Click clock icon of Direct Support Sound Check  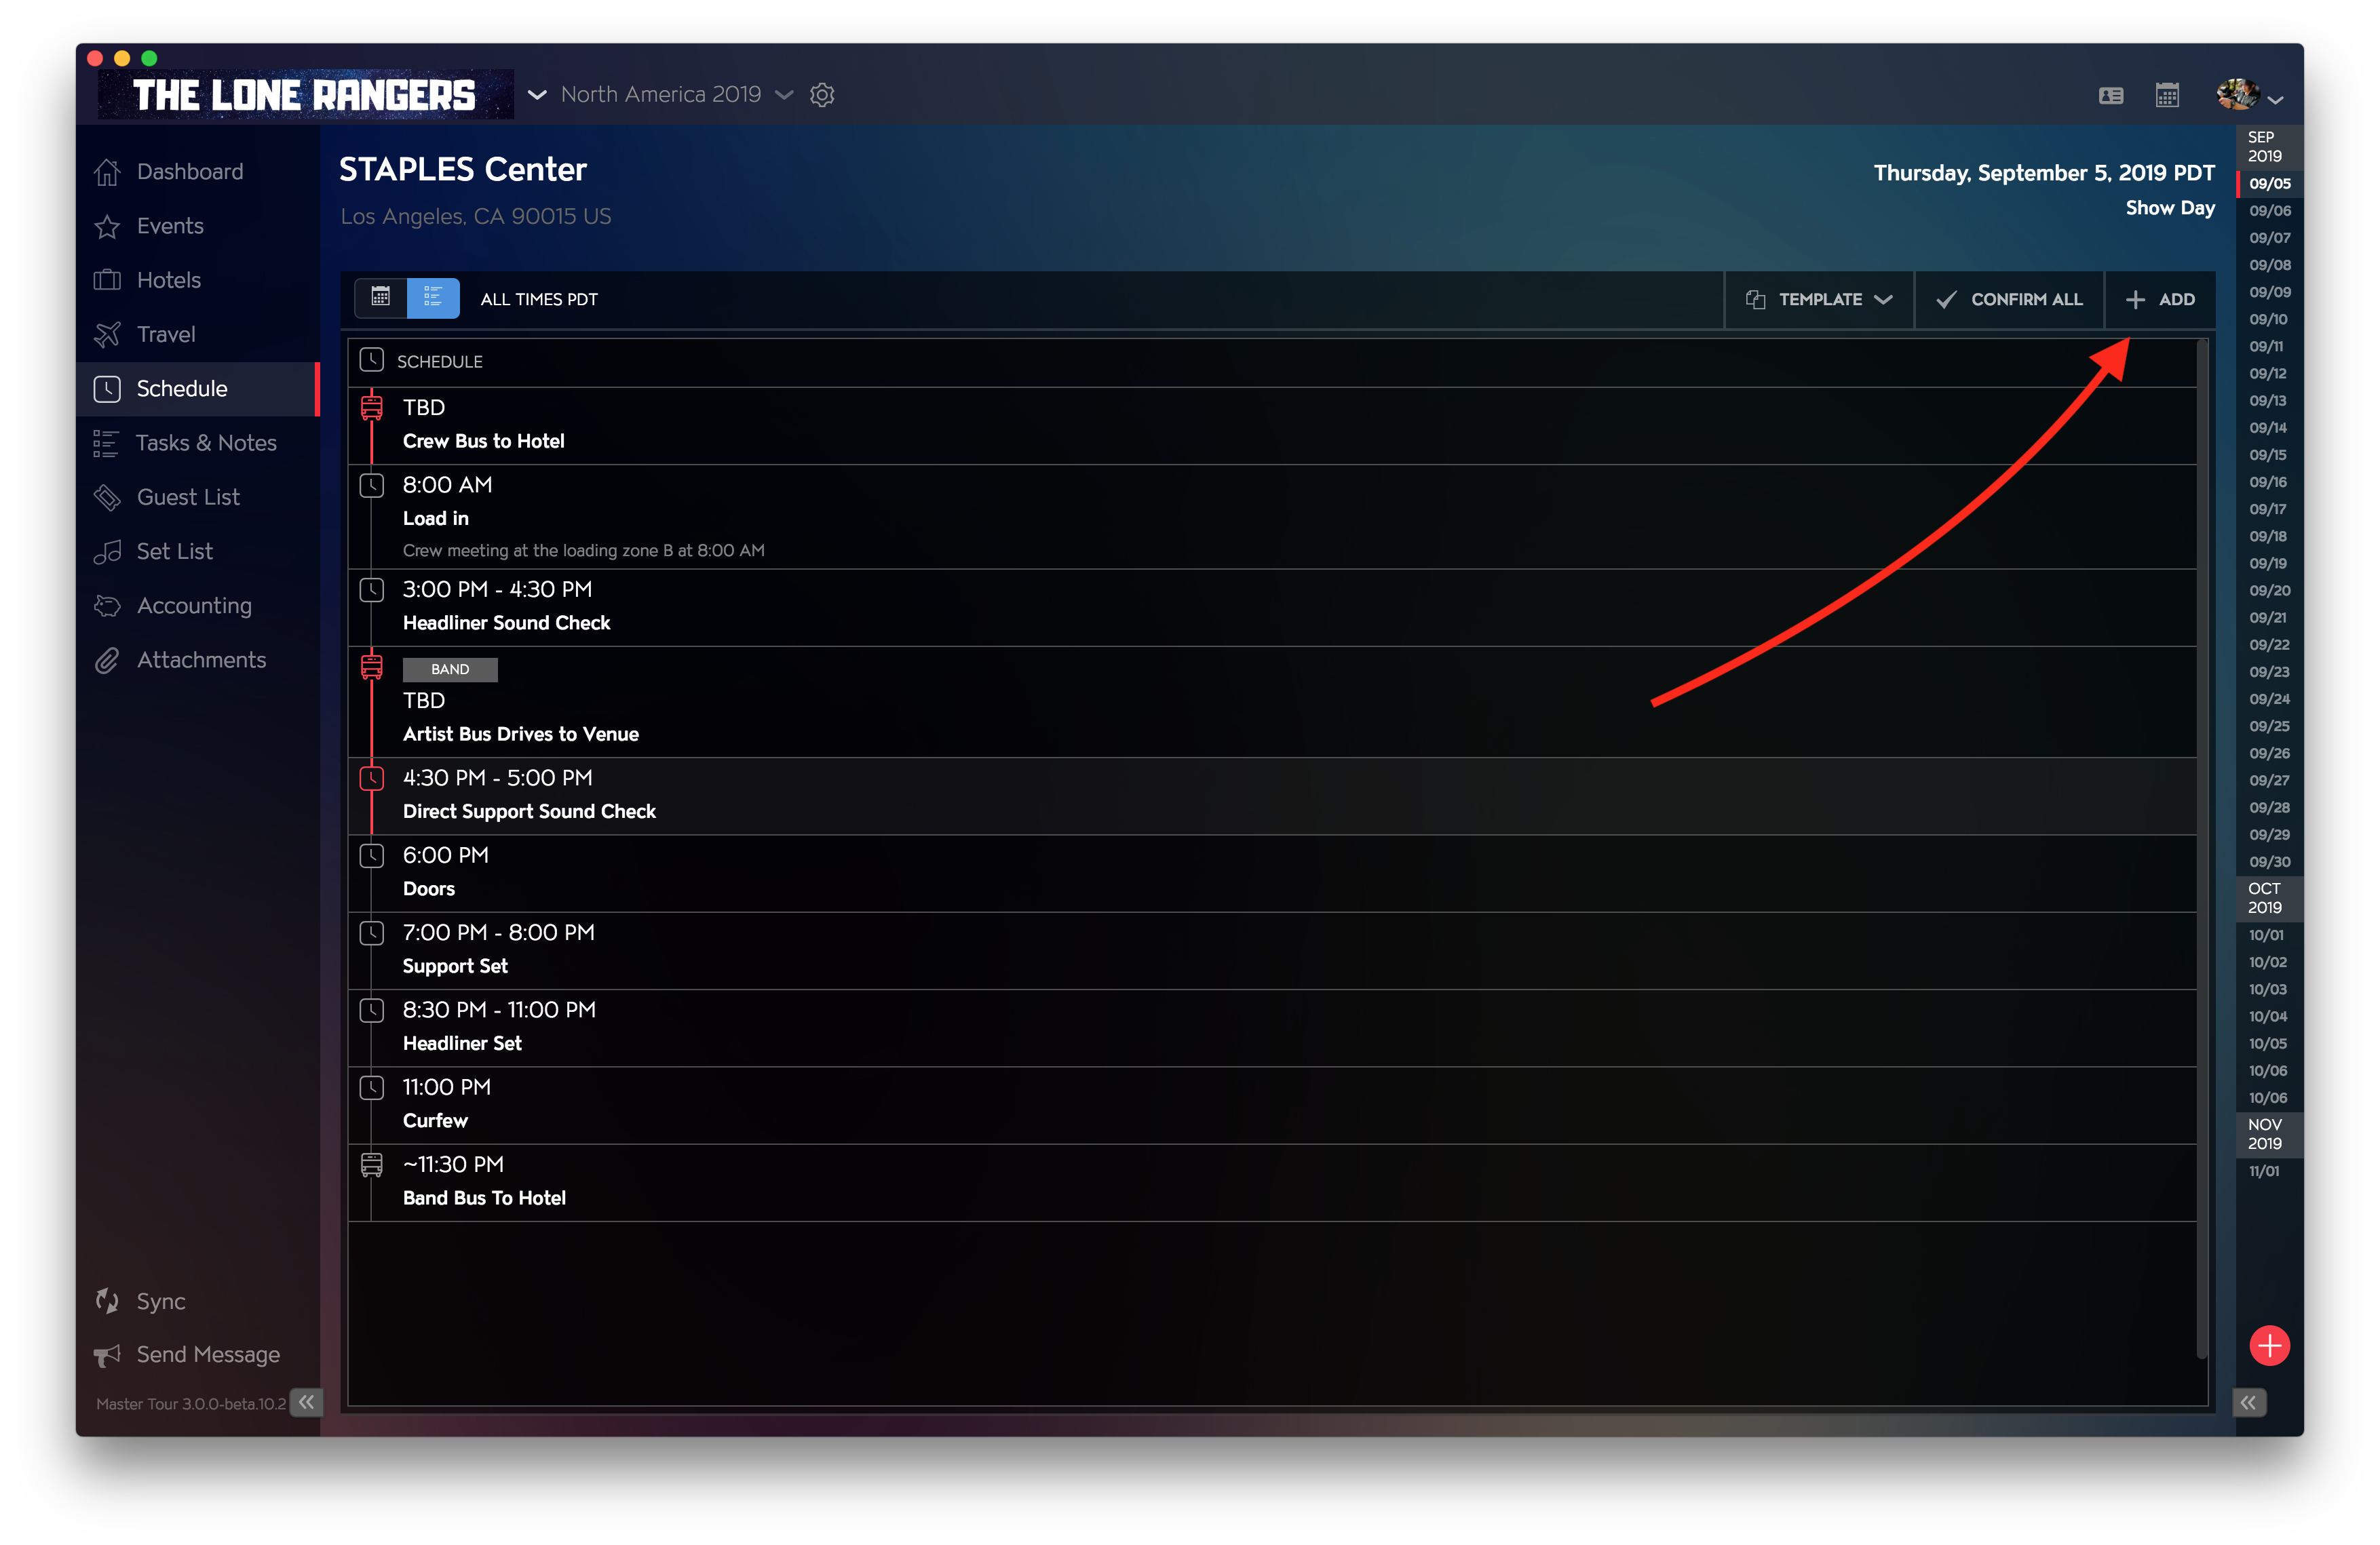tap(372, 779)
